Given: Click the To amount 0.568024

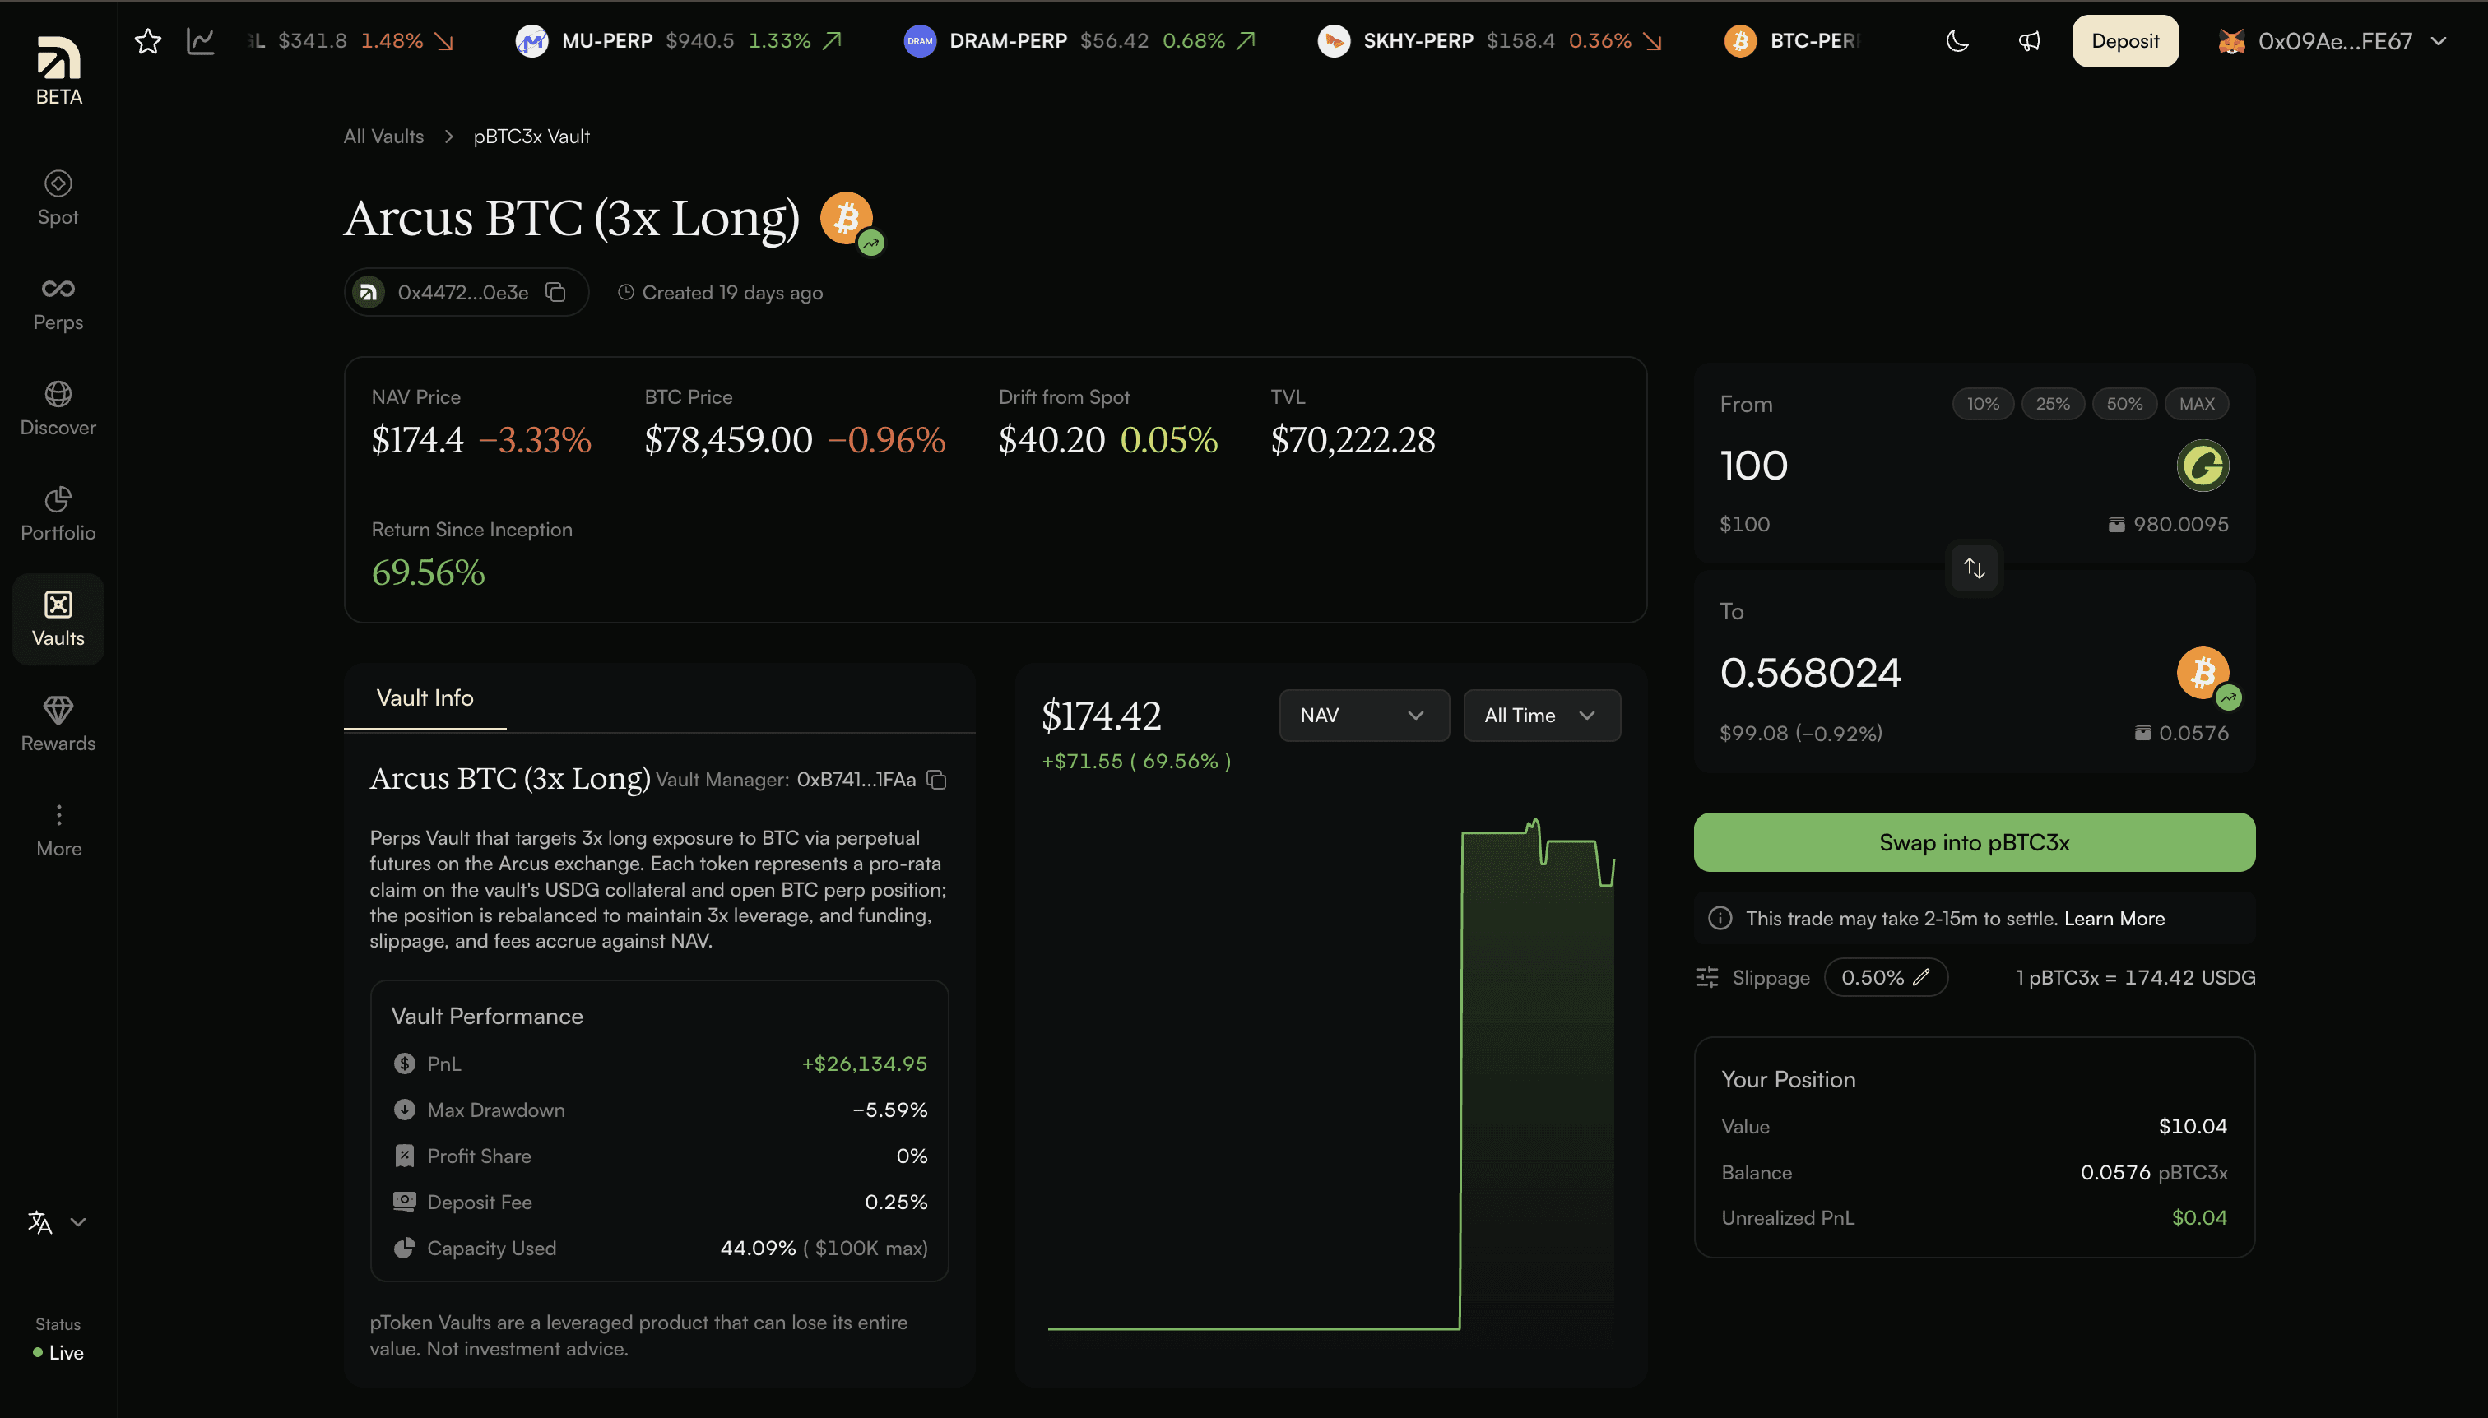Looking at the screenshot, I should click(1810, 672).
